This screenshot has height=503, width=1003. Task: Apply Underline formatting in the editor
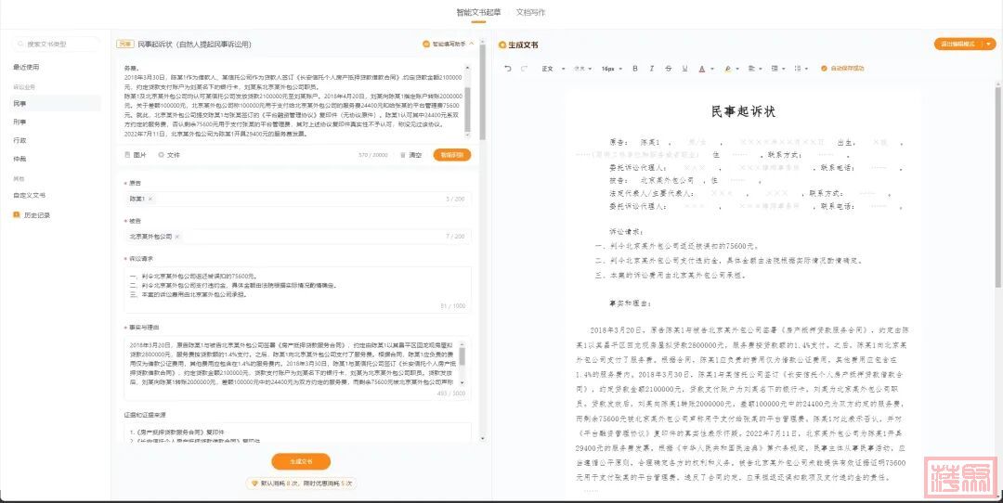click(x=684, y=69)
